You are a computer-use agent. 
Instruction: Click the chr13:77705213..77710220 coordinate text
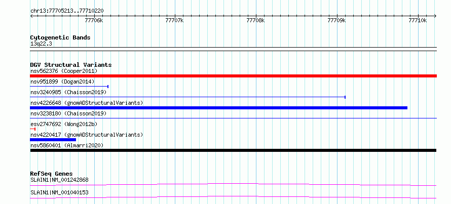(x=67, y=11)
